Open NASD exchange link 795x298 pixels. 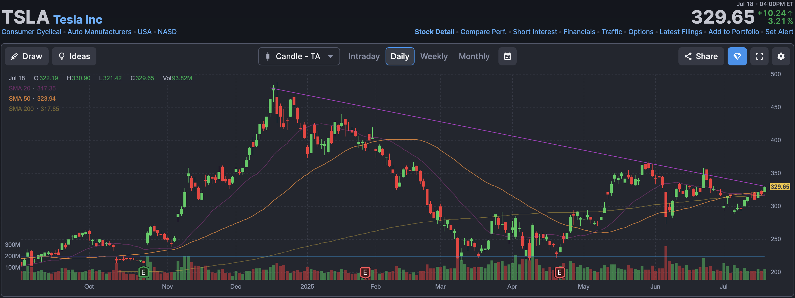point(167,32)
